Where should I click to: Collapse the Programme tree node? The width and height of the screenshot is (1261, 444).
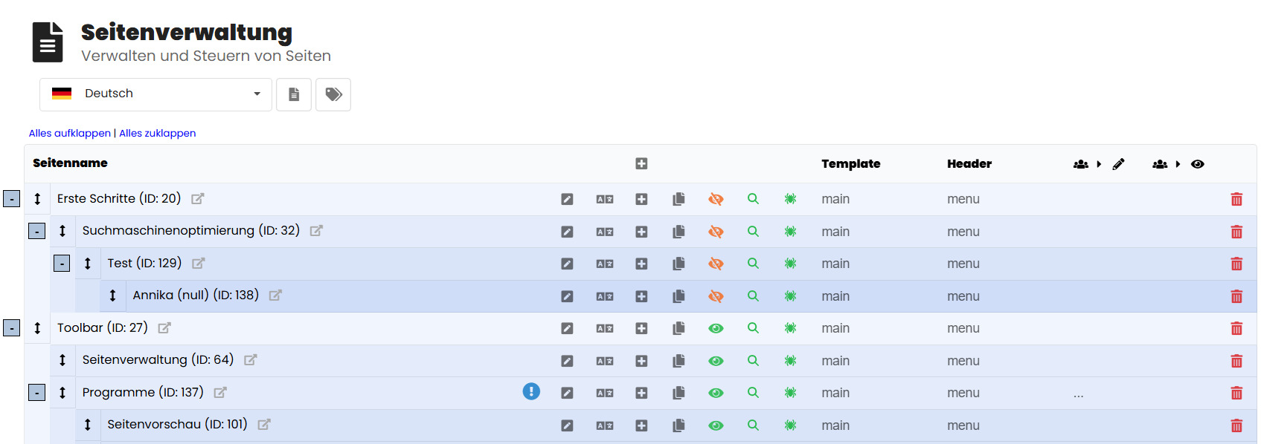click(x=36, y=392)
